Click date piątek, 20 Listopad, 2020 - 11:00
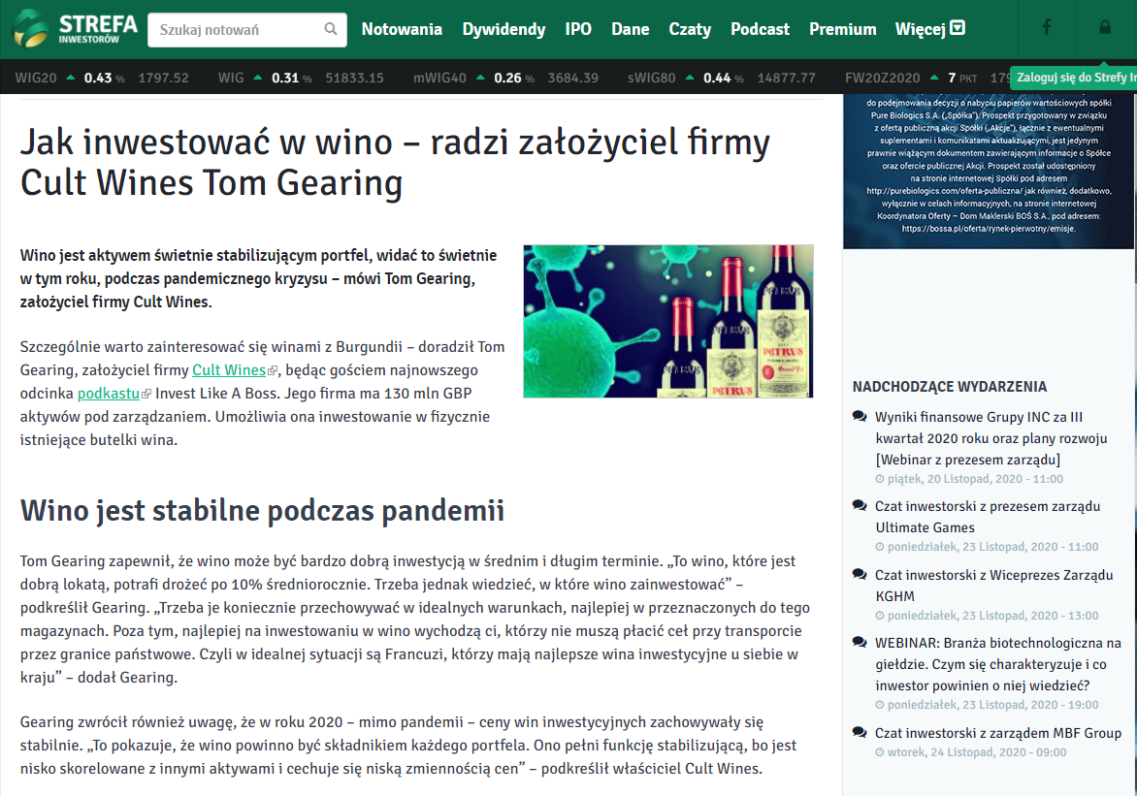The height and width of the screenshot is (796, 1137). [969, 478]
